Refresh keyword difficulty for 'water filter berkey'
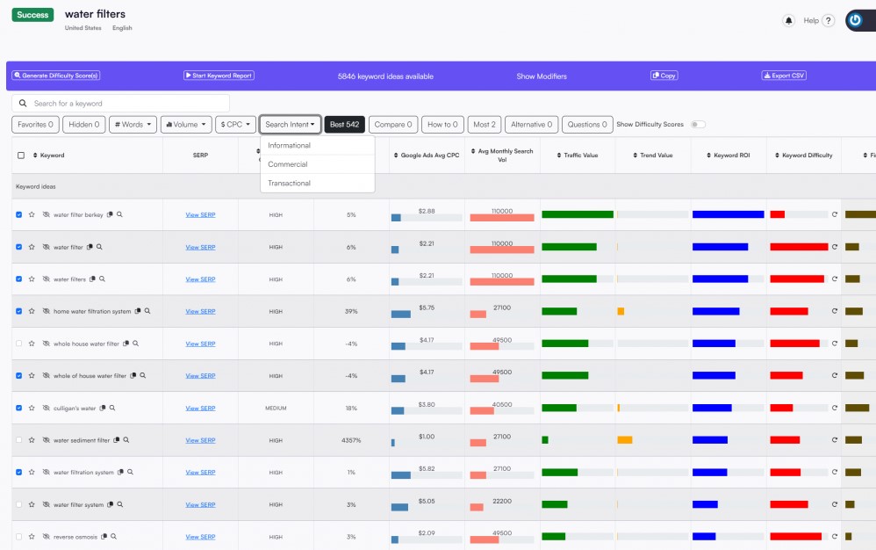 [x=835, y=214]
